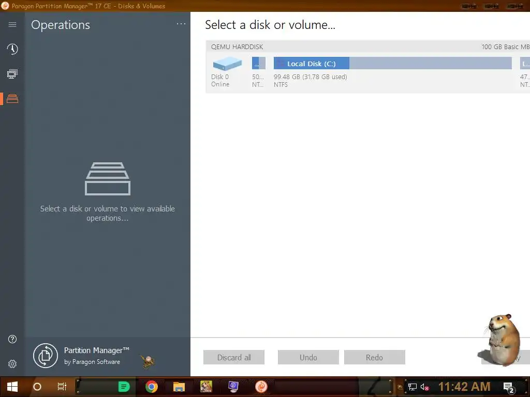Click the 99.48 GB (31.78 GB used) text
Image resolution: width=530 pixels, height=397 pixels.
click(311, 77)
